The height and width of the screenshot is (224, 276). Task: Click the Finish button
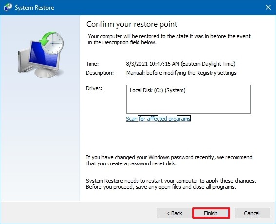click(211, 213)
